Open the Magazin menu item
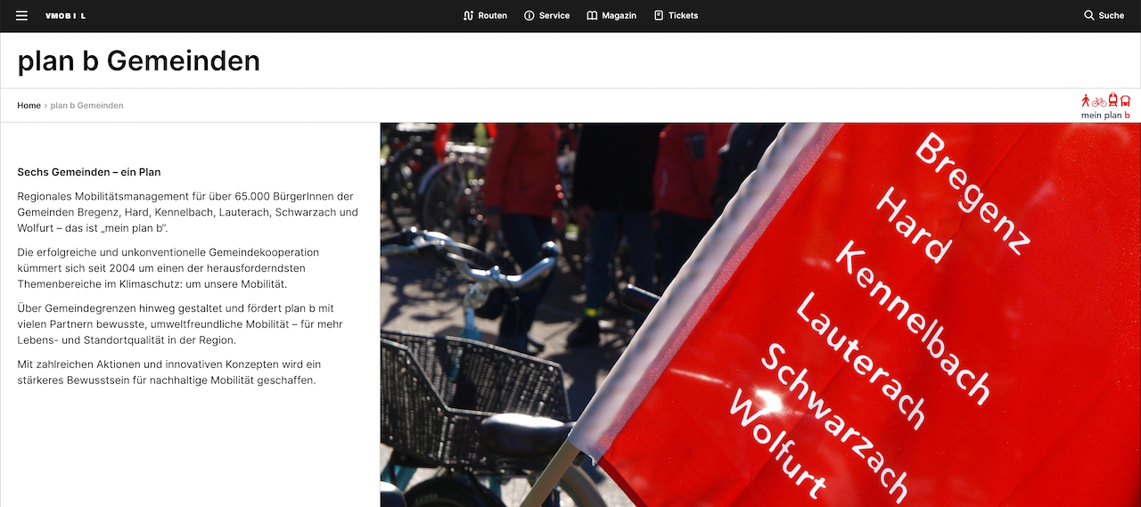Viewport: 1141px width, 507px height. (x=612, y=16)
